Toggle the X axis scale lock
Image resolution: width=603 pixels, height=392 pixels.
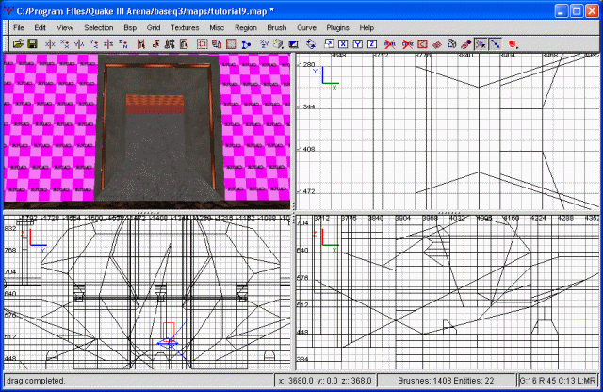[x=343, y=44]
